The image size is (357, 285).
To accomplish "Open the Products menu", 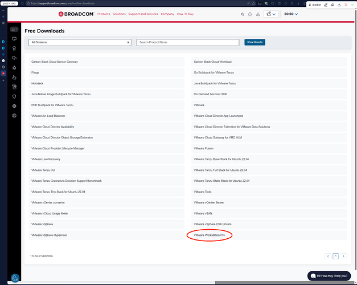I will click(104, 14).
